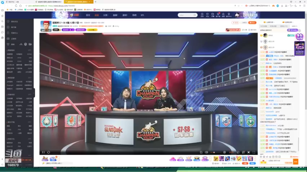Go back with browser back arrow
This screenshot has width=307, height=172.
click(8, 6)
